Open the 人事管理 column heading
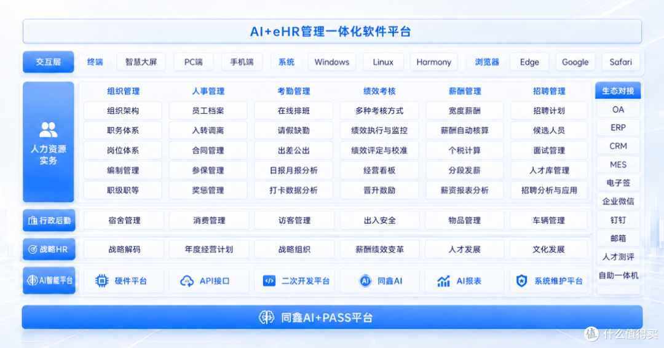The width and height of the screenshot is (664, 348). coord(208,91)
